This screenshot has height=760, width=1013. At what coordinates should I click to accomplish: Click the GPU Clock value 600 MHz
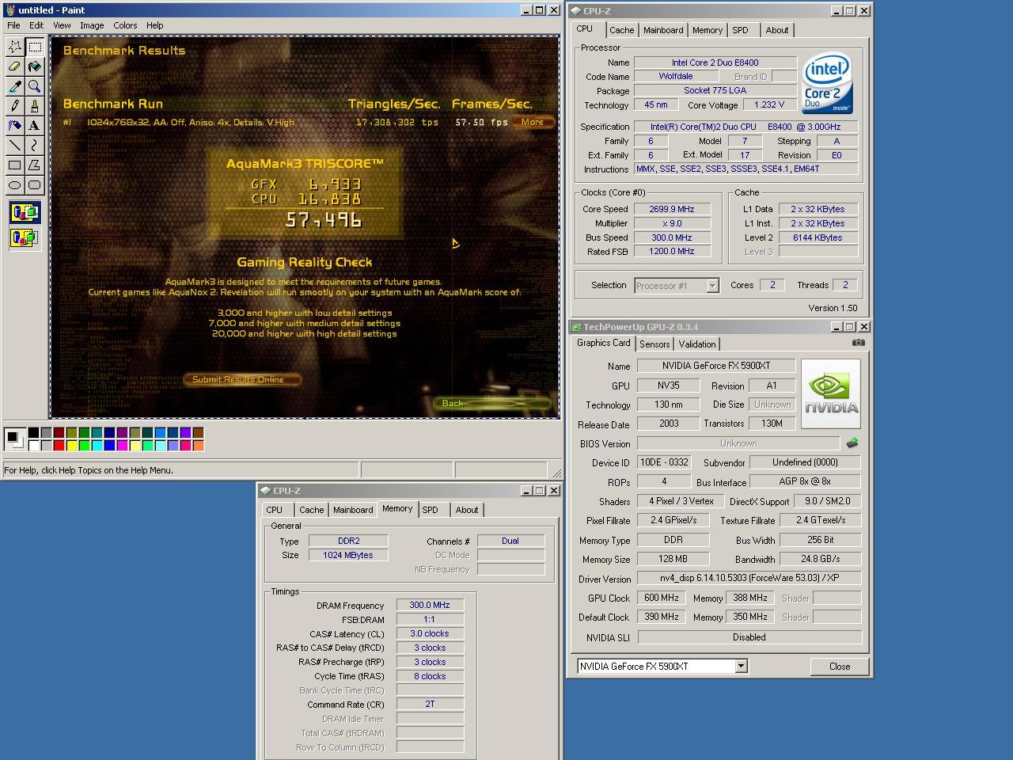point(662,598)
